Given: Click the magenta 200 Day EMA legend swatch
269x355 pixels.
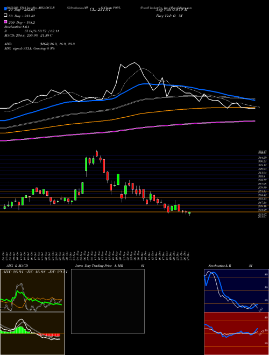Looking at the screenshot, I should click(5, 22).
